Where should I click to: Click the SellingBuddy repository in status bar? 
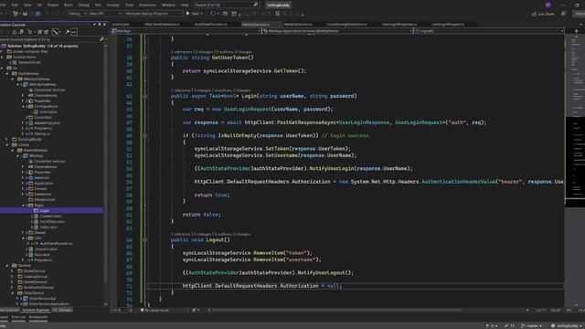567,325
